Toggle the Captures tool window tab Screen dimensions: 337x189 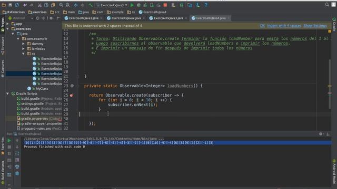tap(3, 69)
